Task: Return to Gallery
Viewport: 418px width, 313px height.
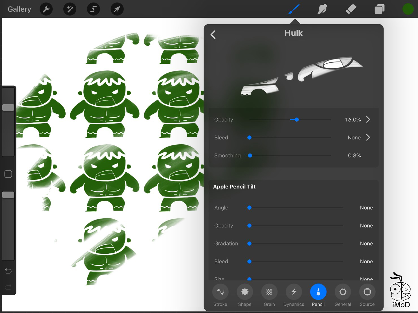Action: point(19,9)
